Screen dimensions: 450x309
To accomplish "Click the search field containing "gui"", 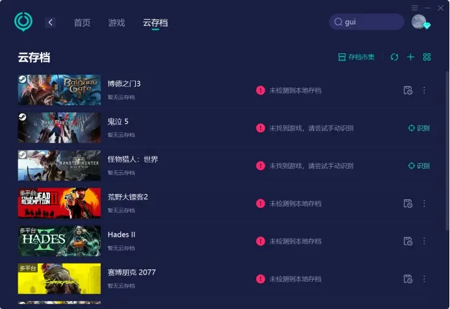I will click(x=367, y=22).
